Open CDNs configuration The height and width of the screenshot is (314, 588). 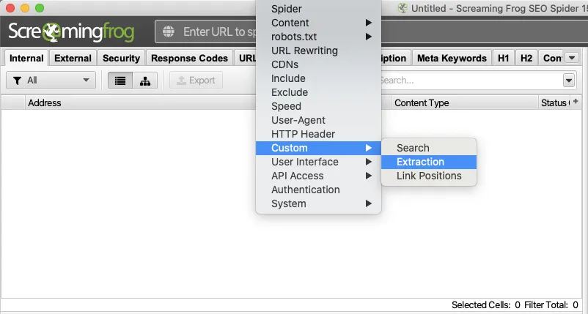pyautogui.click(x=318, y=64)
